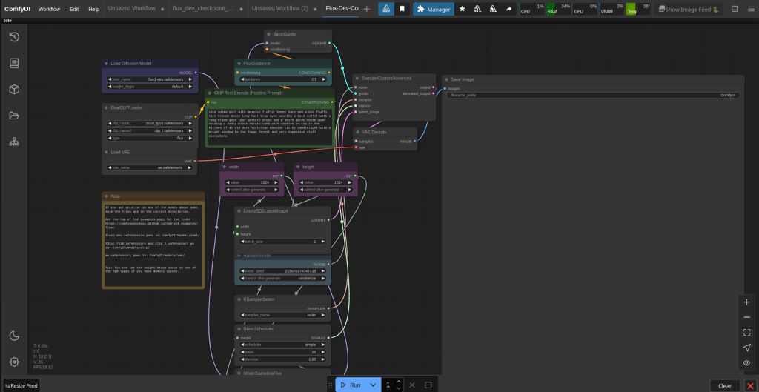Screen dimensions: 759x392
Task: Open the weight_dtype default selector
Action: pos(150,87)
